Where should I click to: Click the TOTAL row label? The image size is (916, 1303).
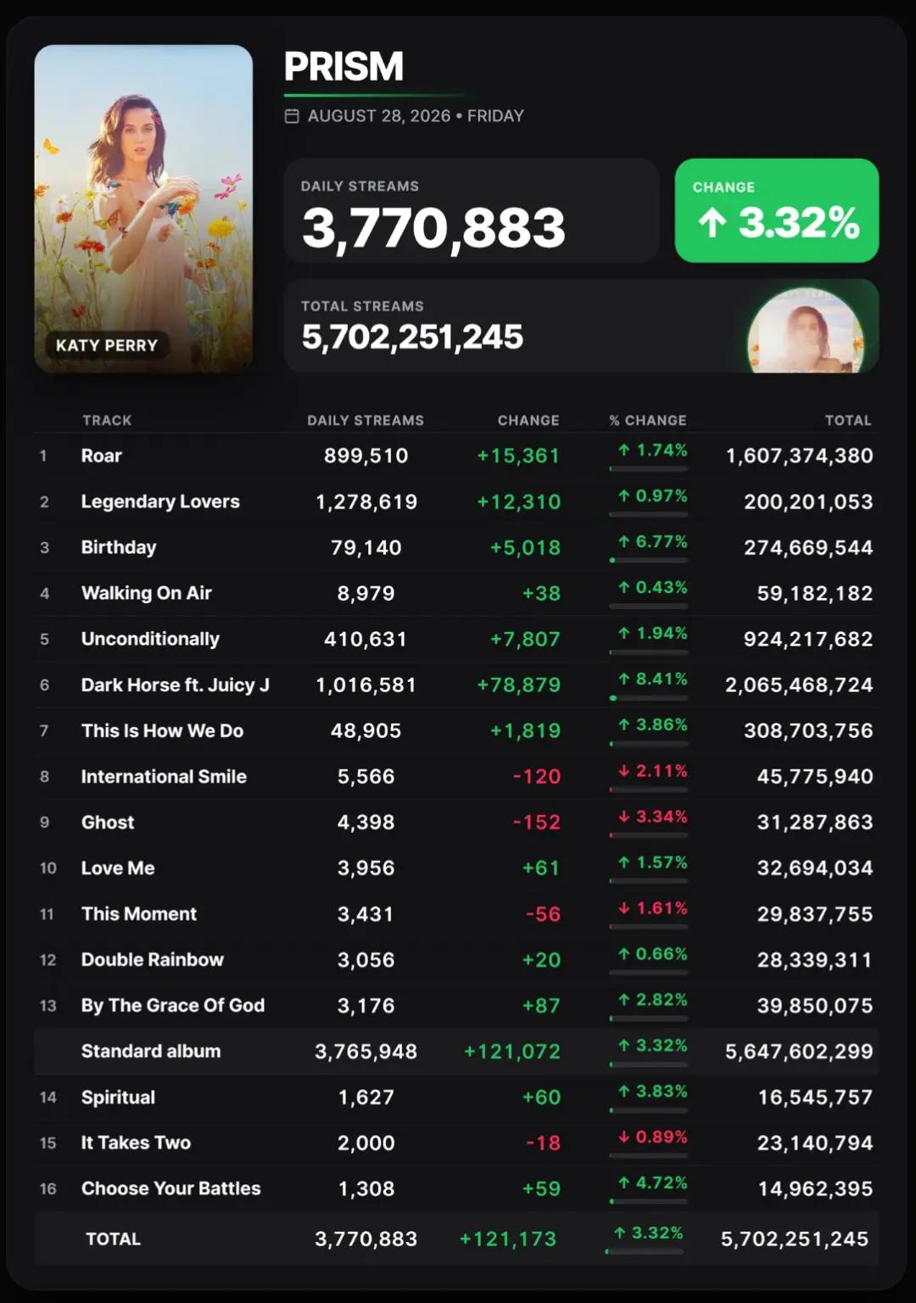point(114,1239)
